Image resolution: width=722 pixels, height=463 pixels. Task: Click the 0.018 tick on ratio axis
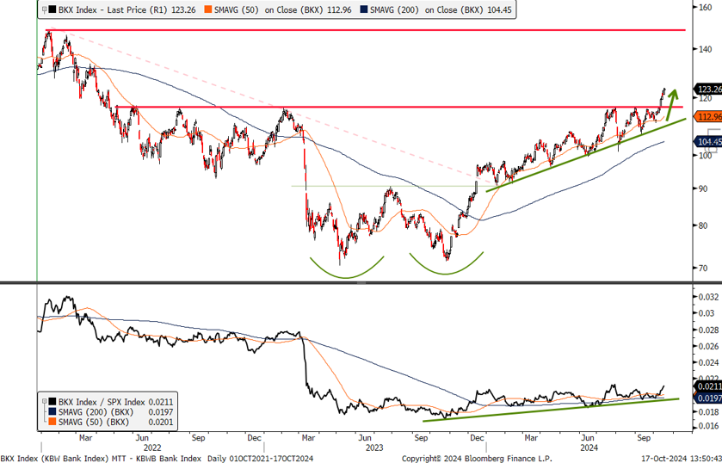coord(707,412)
